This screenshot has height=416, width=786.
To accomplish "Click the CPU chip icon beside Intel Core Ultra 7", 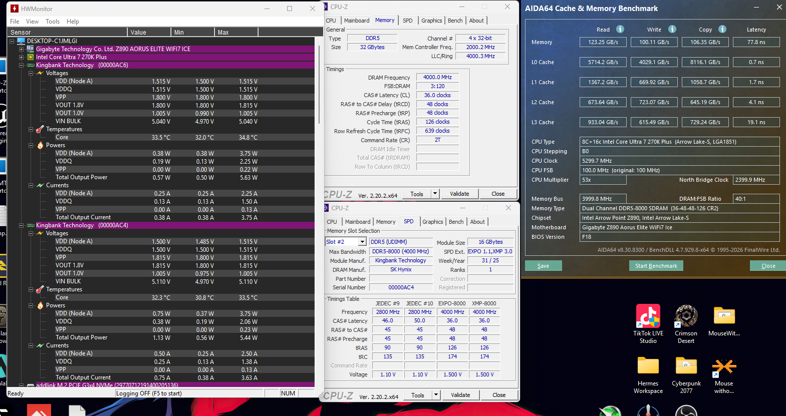I will tap(30, 57).
